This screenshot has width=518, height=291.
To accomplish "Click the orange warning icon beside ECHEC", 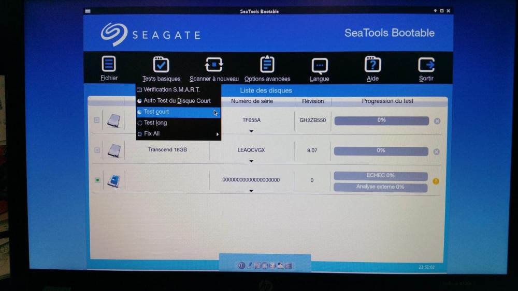I will [x=436, y=181].
